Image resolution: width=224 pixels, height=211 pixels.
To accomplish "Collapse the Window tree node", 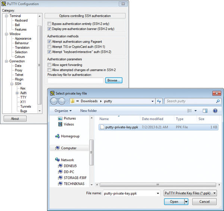I will click(x=6, y=34).
